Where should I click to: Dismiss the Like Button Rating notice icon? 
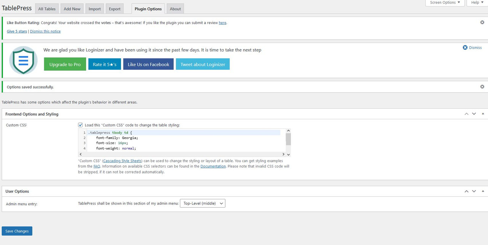point(482,22)
